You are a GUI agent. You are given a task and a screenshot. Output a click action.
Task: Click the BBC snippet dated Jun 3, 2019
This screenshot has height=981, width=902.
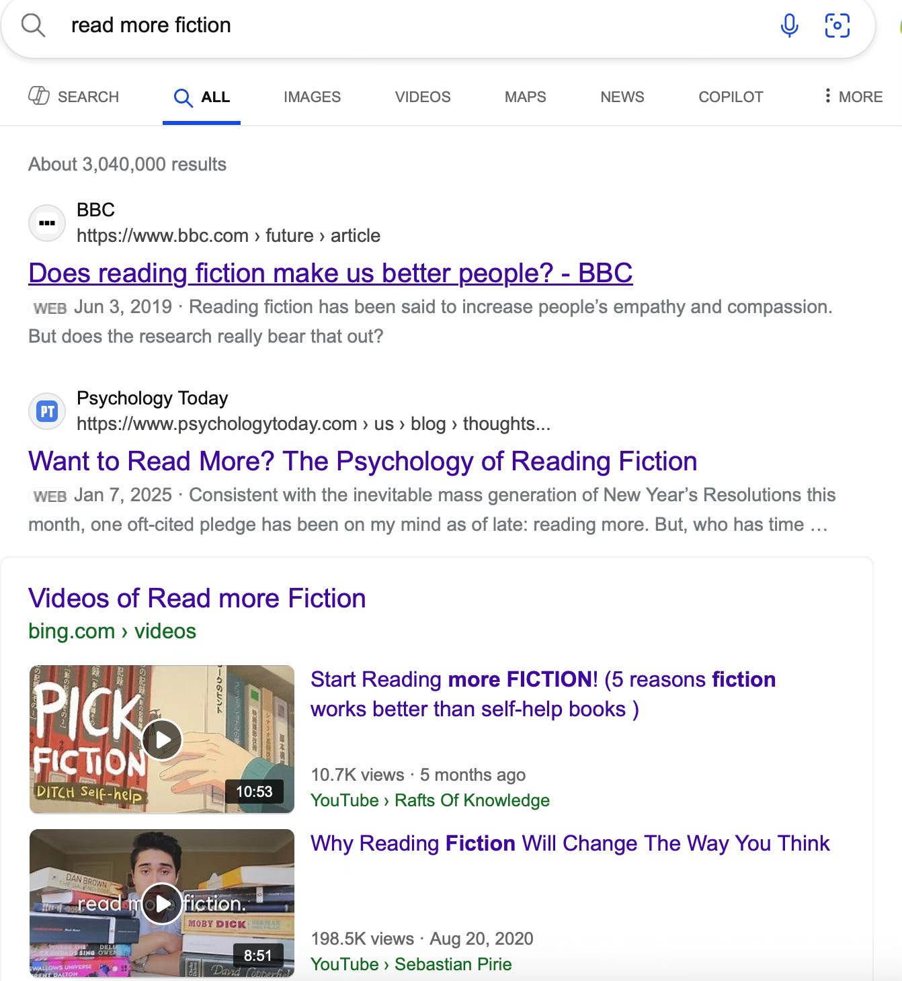pyautogui.click(x=431, y=322)
